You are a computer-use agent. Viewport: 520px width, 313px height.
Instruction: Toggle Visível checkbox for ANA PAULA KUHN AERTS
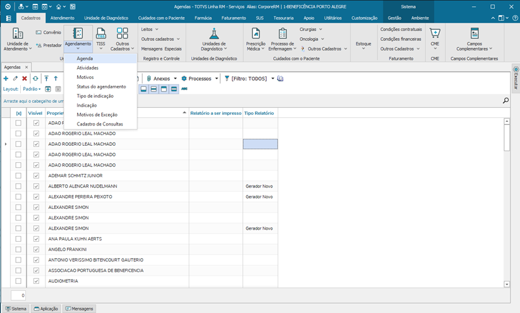[36, 239]
